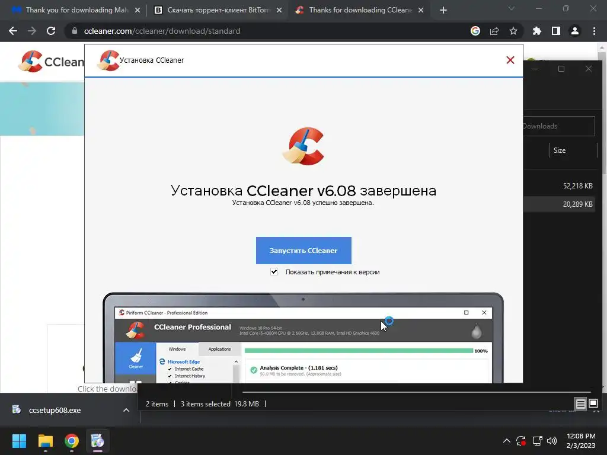This screenshot has height=455, width=607.
Task: View site info via the padlock icon
Action: (74, 31)
